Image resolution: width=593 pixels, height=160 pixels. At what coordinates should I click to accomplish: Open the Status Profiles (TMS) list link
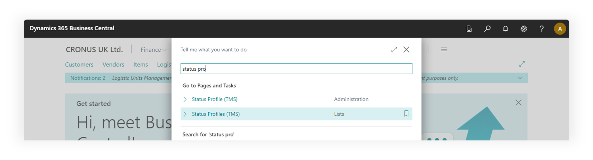[x=216, y=114]
